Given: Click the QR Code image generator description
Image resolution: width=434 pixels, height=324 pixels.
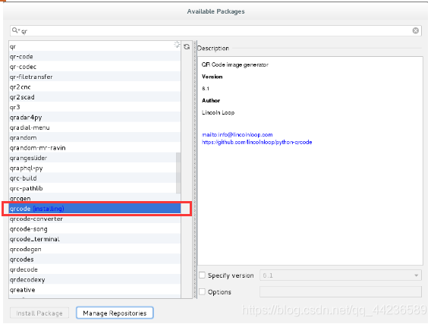Looking at the screenshot, I should 235,64.
